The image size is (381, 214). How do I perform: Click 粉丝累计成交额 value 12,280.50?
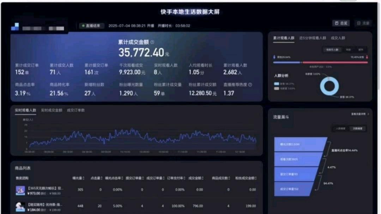pyautogui.click(x=200, y=93)
